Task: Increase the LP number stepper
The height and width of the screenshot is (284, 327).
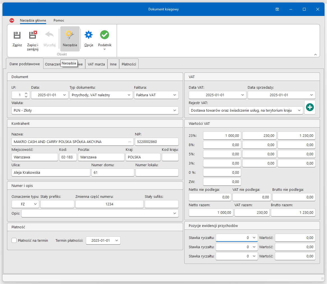Action: pyautogui.click(x=26, y=93)
